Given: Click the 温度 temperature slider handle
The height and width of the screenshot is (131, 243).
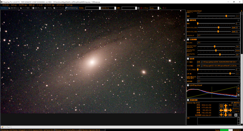Looking at the screenshot, I should pos(226,16).
